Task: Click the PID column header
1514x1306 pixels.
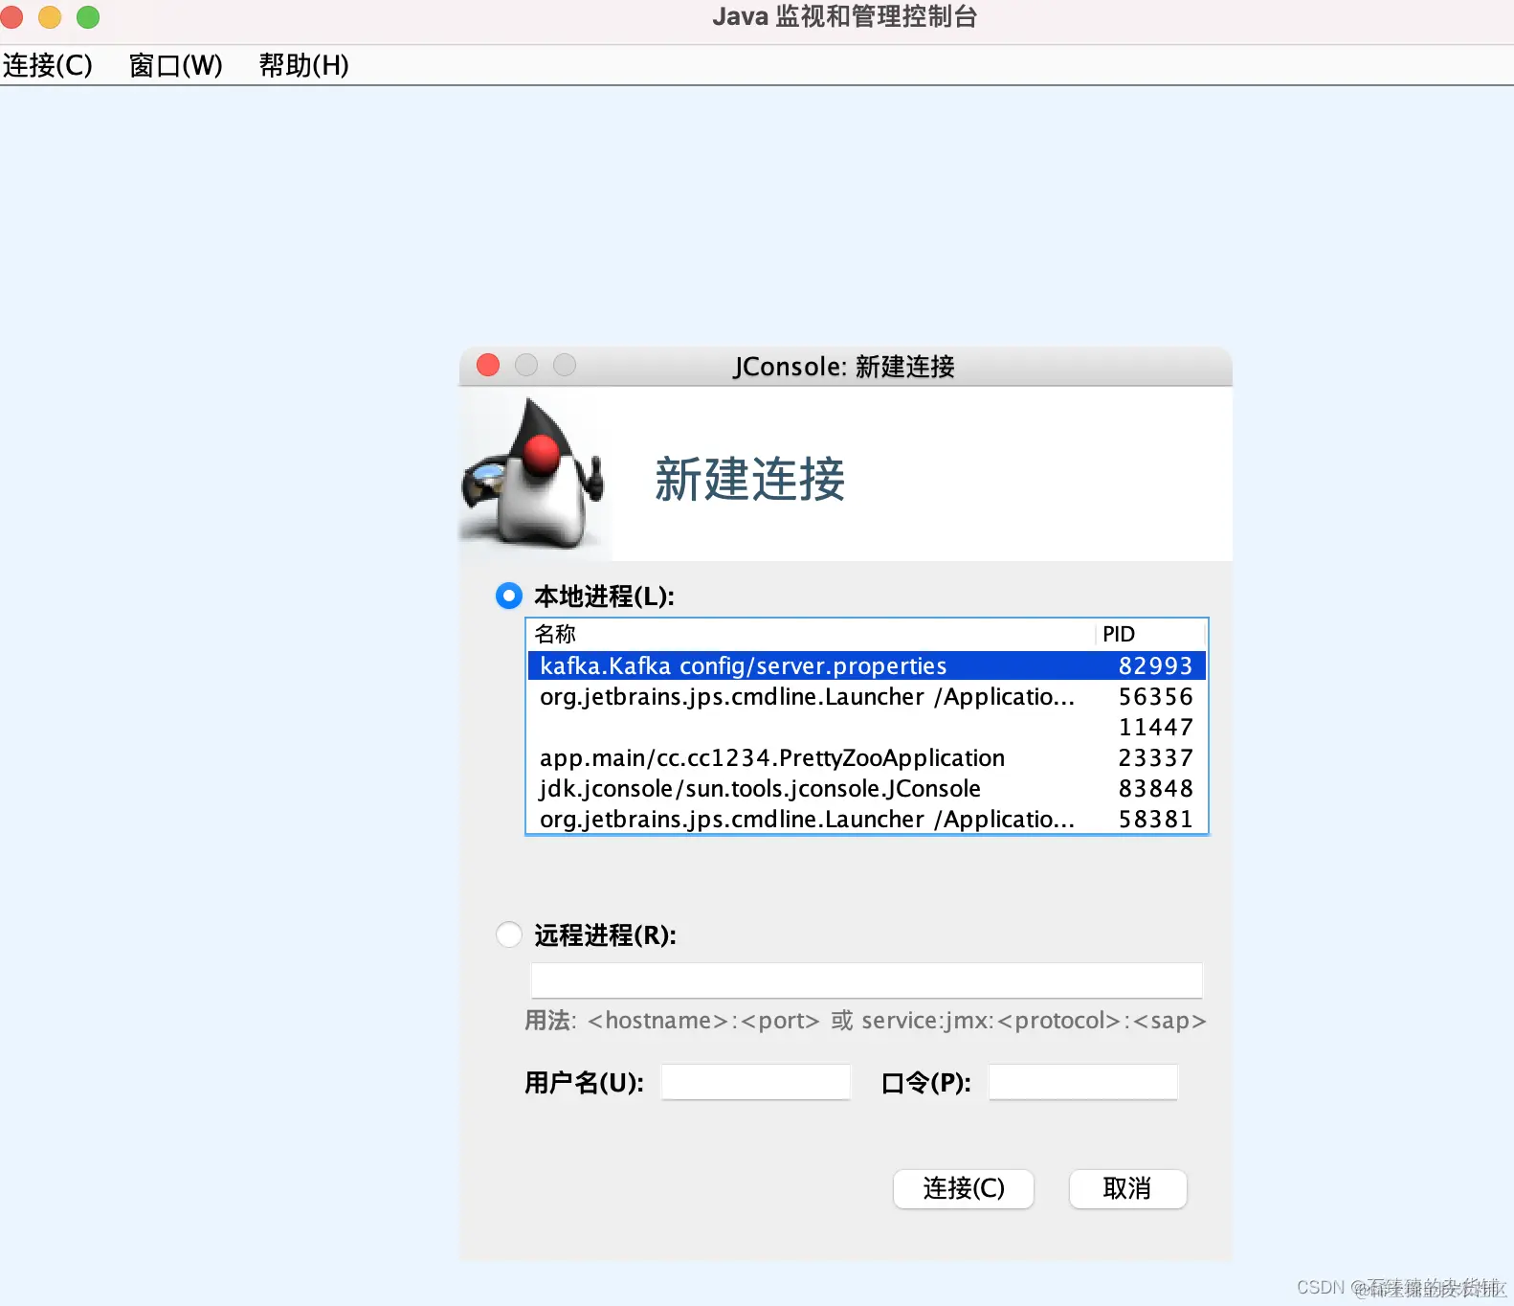Action: [1150, 634]
